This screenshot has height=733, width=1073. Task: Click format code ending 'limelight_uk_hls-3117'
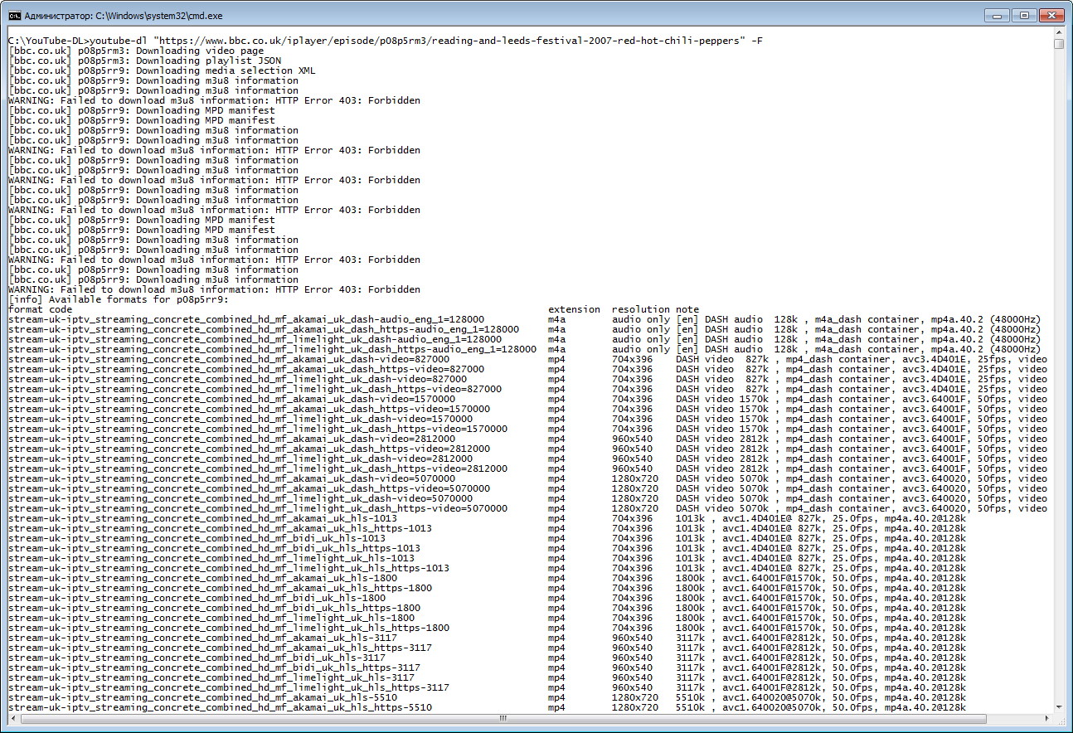[211, 677]
